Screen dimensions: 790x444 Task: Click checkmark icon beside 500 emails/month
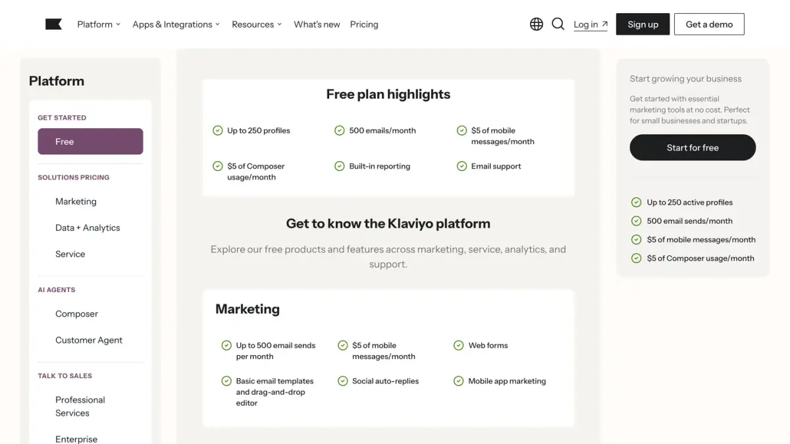coord(340,130)
